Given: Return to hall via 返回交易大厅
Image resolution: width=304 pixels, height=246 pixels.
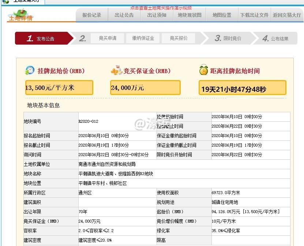Looking at the screenshot, I should click(286, 15).
